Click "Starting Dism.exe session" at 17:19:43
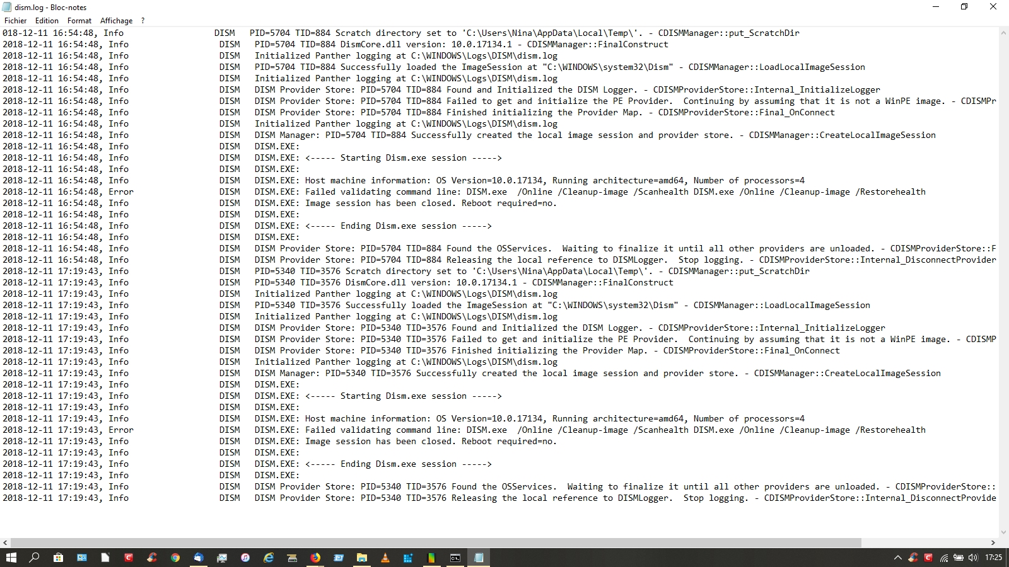Screen dimensions: 1009x567 [x=404, y=396]
